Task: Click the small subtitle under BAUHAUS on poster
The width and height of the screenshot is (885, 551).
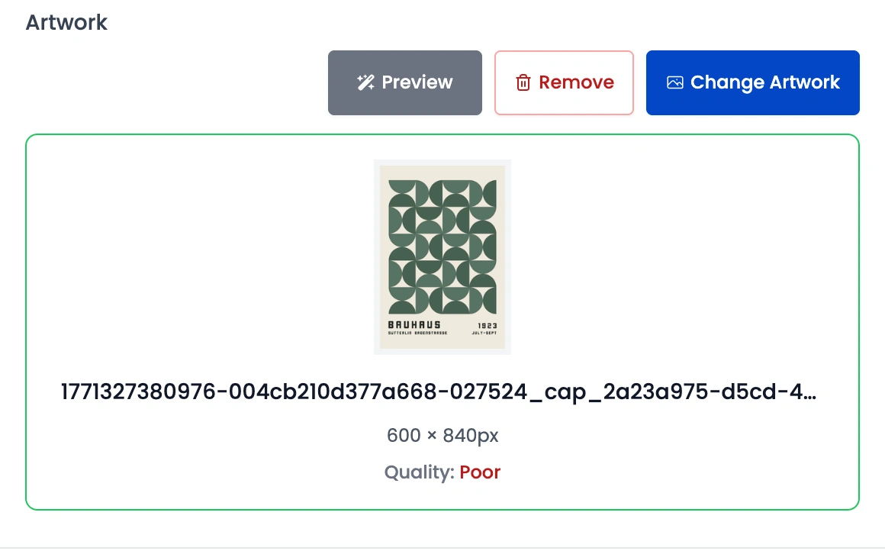Action: click(x=417, y=333)
